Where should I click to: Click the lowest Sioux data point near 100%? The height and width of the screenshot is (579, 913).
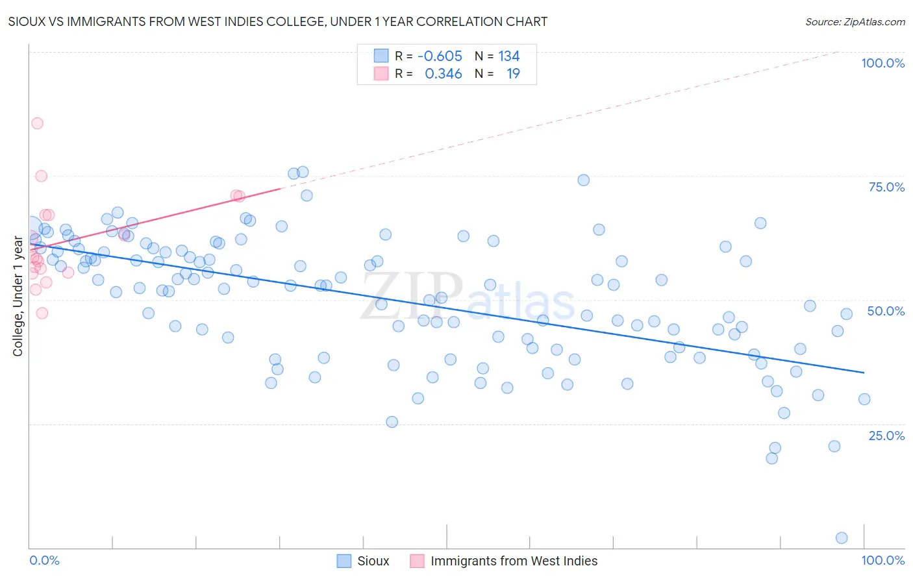coord(842,537)
